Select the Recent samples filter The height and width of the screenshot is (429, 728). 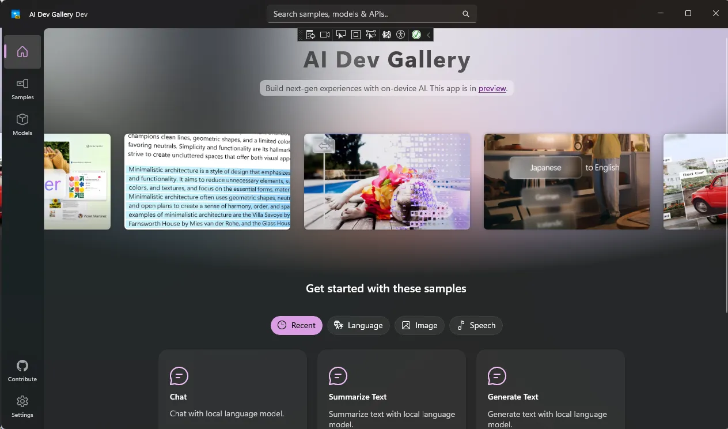point(297,325)
